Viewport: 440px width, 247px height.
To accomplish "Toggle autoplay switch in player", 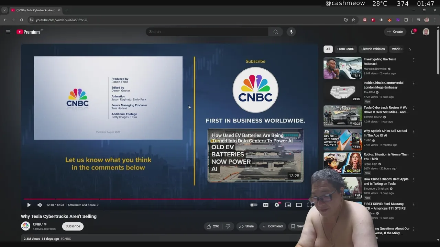I will 254,205.
